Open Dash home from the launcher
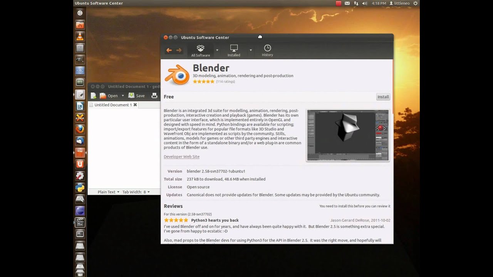The image size is (493, 277). pos(80,13)
